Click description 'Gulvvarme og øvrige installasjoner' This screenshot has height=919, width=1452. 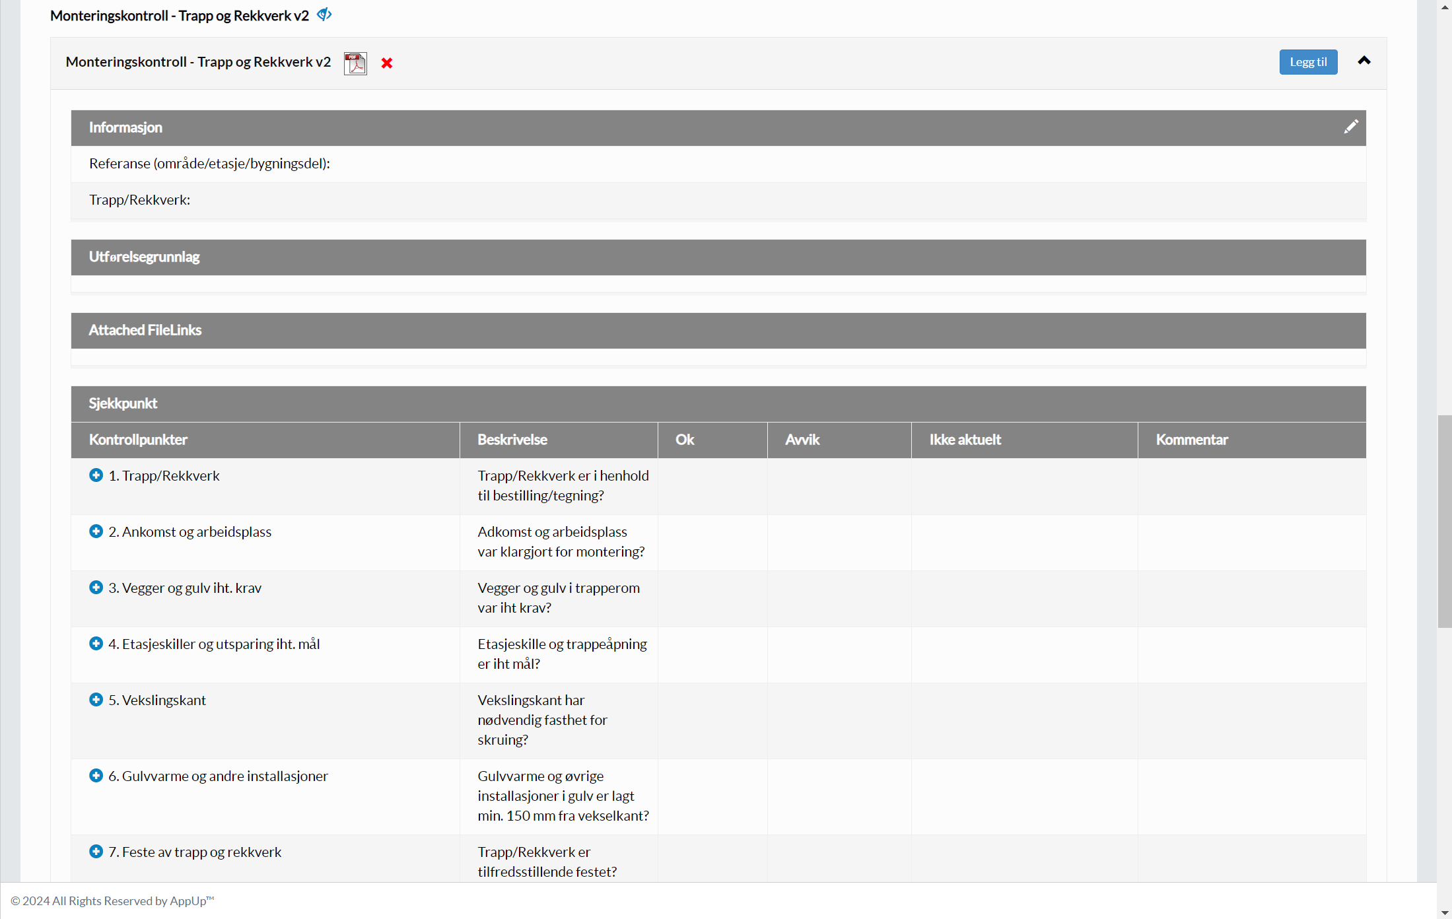[563, 796]
